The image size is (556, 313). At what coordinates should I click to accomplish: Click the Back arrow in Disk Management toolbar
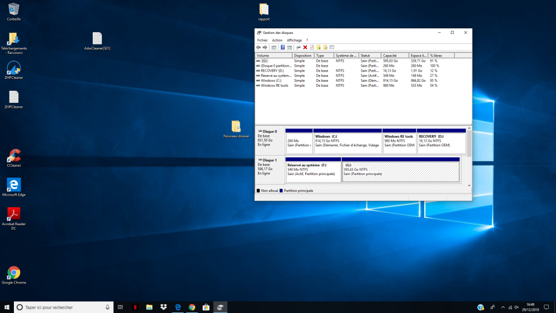[259, 47]
